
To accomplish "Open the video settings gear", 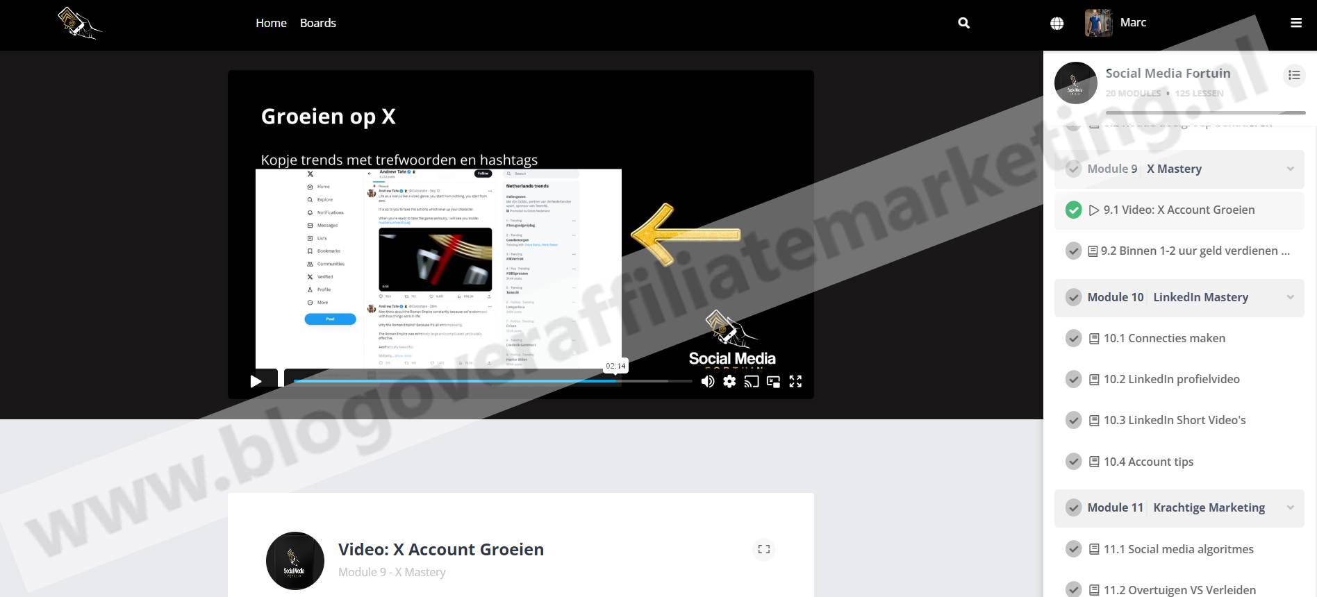I will 729,381.
